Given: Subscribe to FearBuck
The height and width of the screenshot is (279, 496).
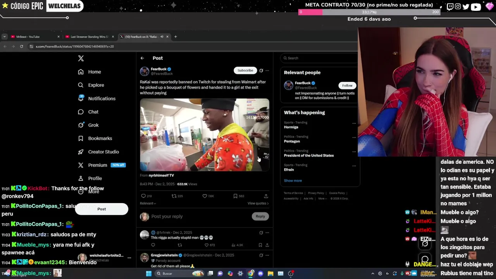Looking at the screenshot, I should tap(245, 71).
